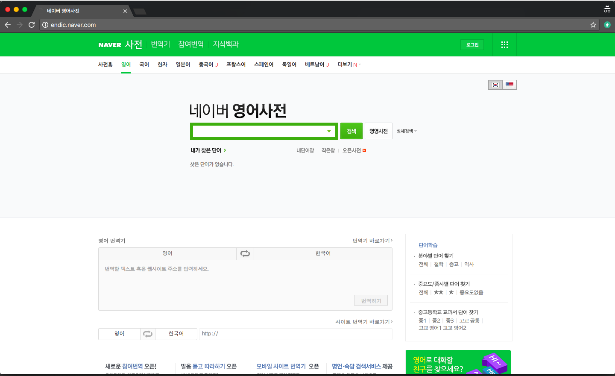
Task: Follow the 번역기 바로가기 link
Action: (372, 241)
